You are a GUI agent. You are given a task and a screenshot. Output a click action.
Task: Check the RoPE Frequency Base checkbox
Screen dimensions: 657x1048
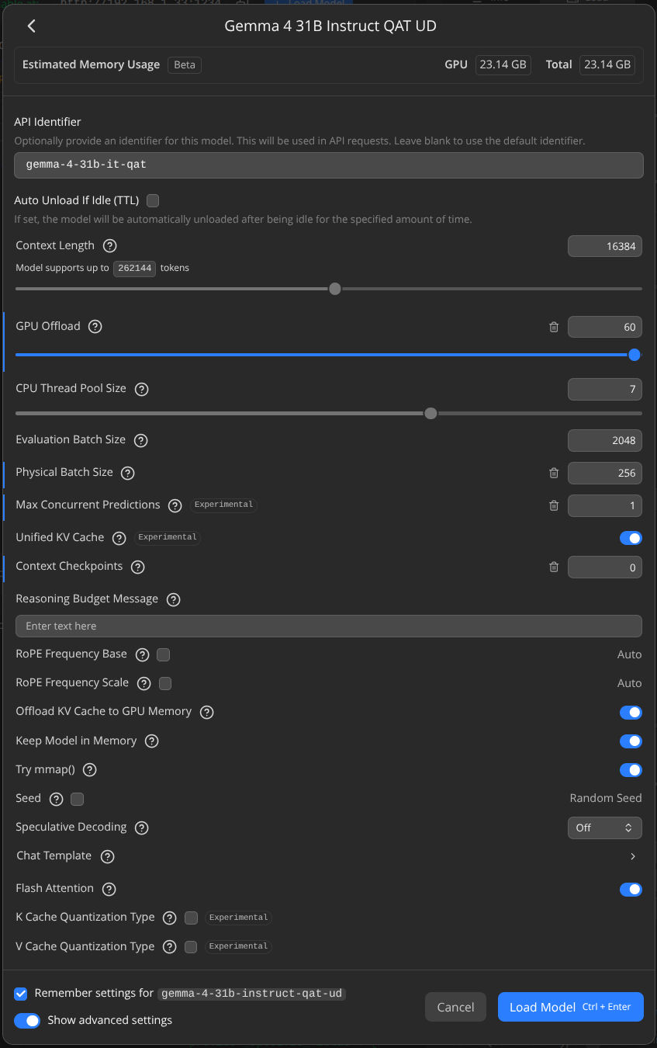[x=164, y=654]
